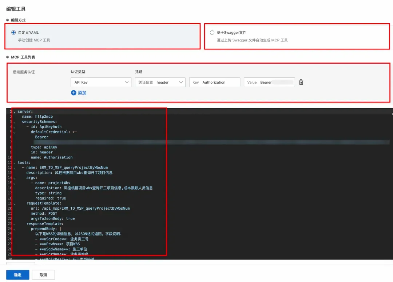Confirm with the 确定 button

[18, 275]
